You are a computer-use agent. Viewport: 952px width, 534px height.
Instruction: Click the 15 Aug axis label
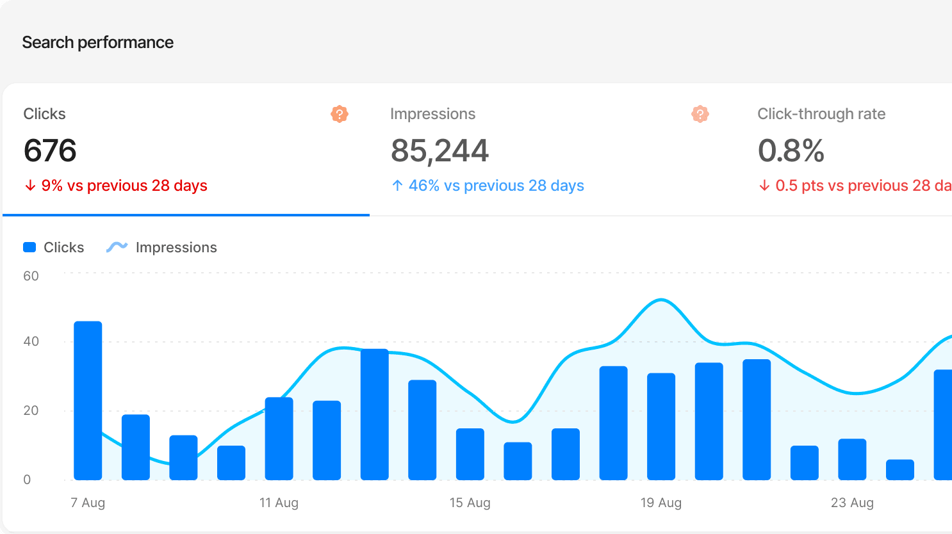470,503
